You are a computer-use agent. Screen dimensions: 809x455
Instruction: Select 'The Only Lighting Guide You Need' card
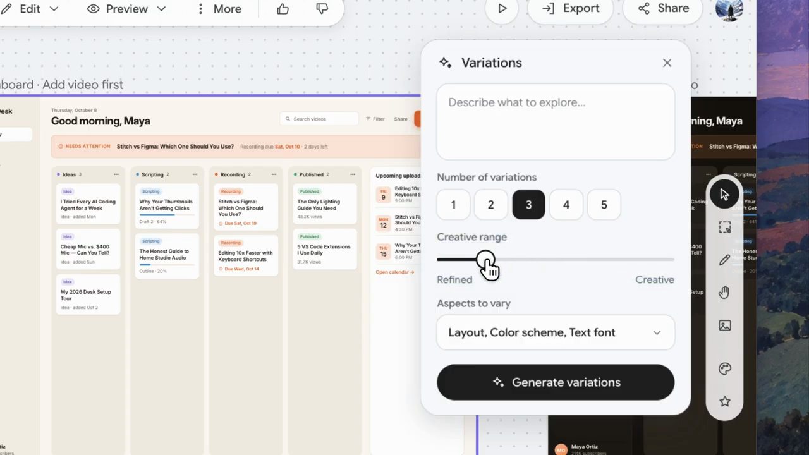tap(325, 203)
